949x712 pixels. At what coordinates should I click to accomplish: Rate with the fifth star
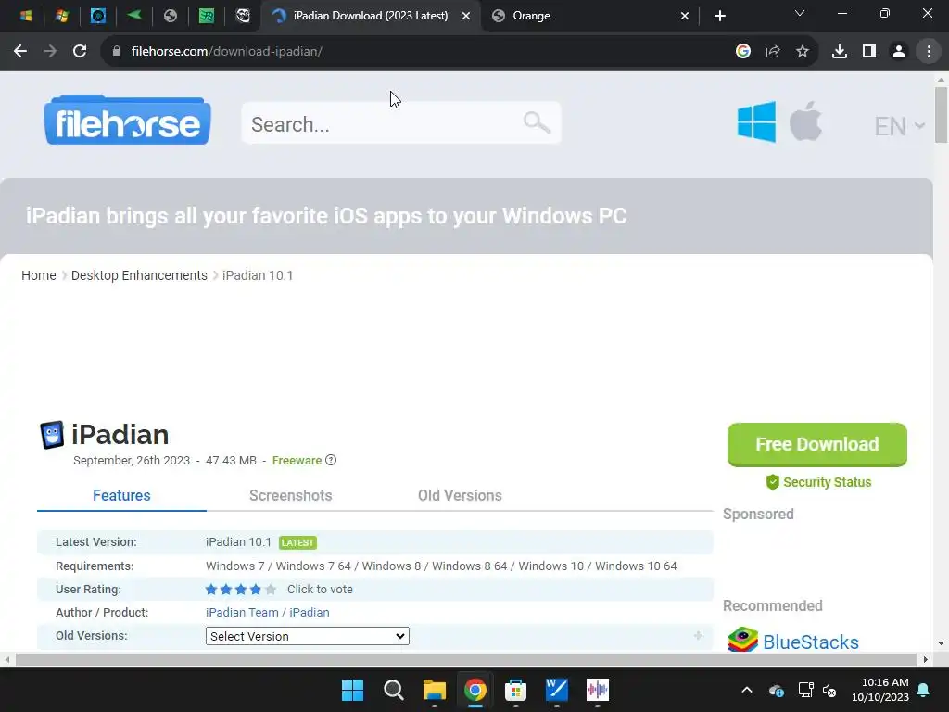(x=271, y=589)
